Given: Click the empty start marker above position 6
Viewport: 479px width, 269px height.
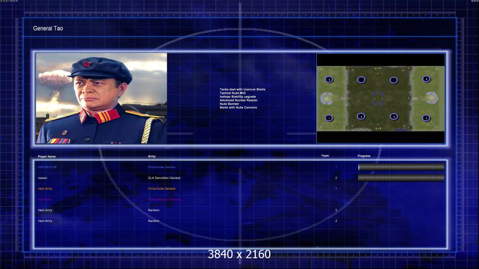Looking at the screenshot, I should (394, 80).
